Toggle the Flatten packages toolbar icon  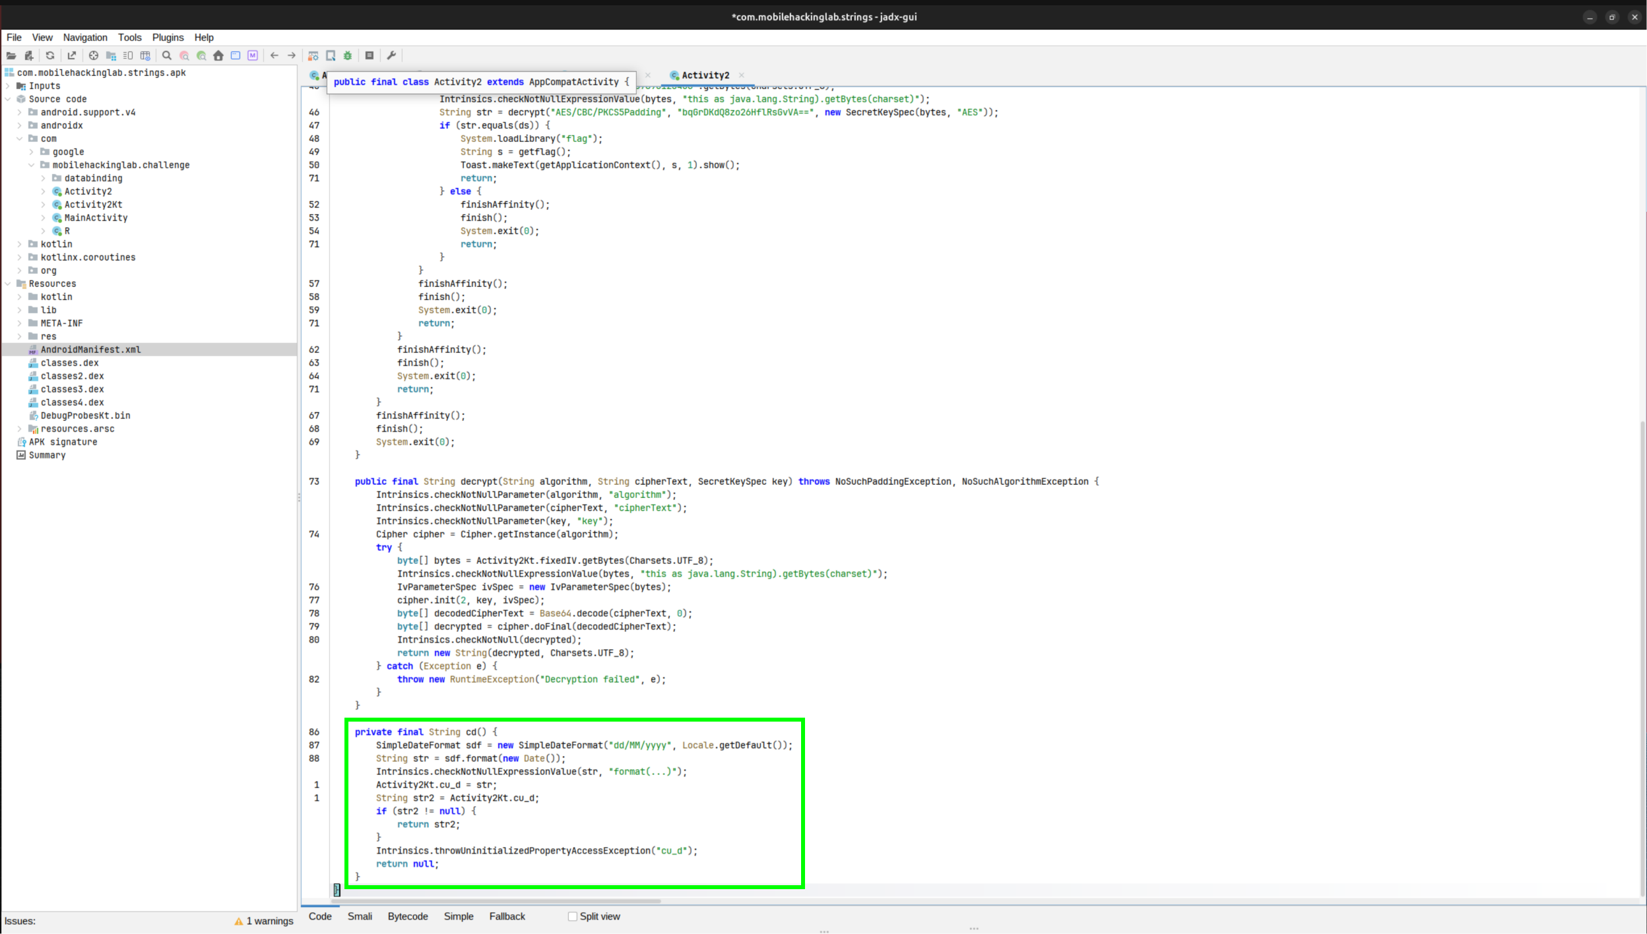coord(111,56)
